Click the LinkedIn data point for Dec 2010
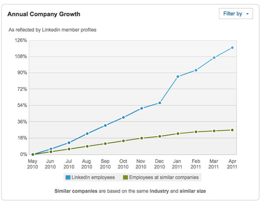 coord(160,103)
